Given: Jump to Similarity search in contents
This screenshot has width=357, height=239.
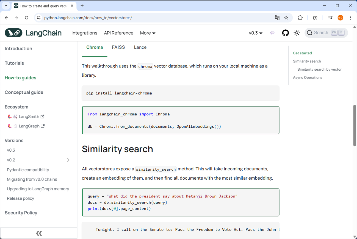Looking at the screenshot, I should tap(307, 61).
